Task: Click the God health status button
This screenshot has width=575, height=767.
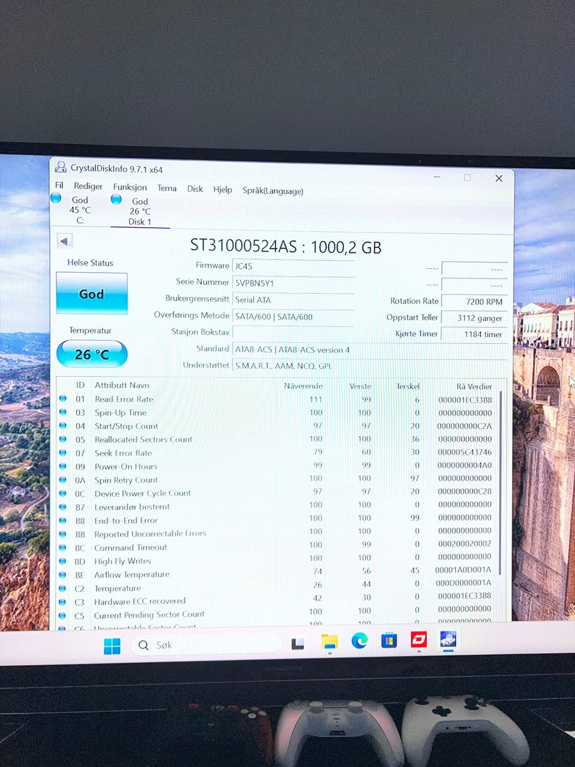Action: 92,294
